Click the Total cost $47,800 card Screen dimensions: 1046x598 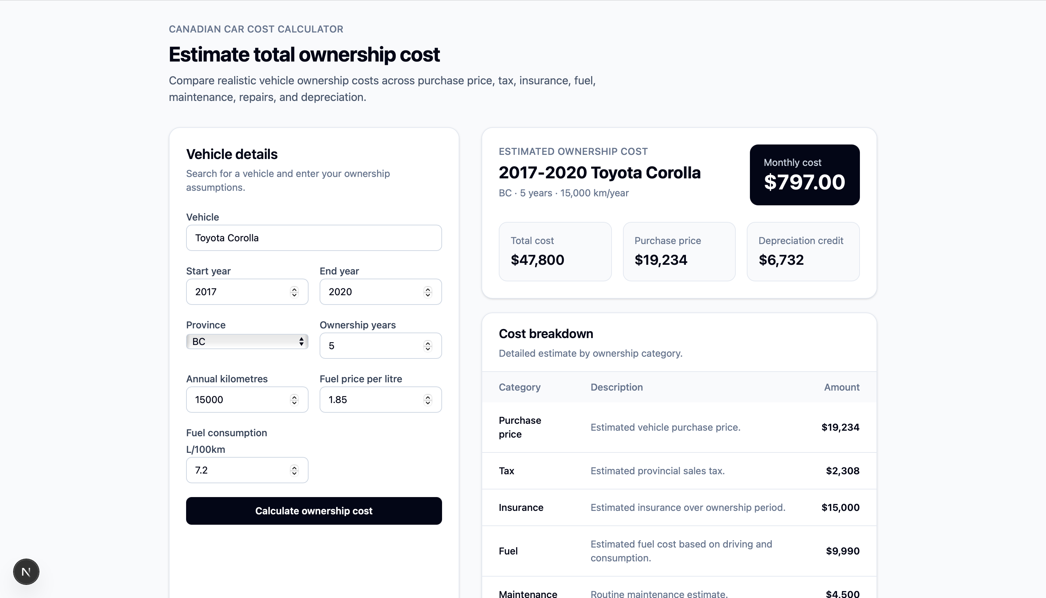pyautogui.click(x=555, y=251)
